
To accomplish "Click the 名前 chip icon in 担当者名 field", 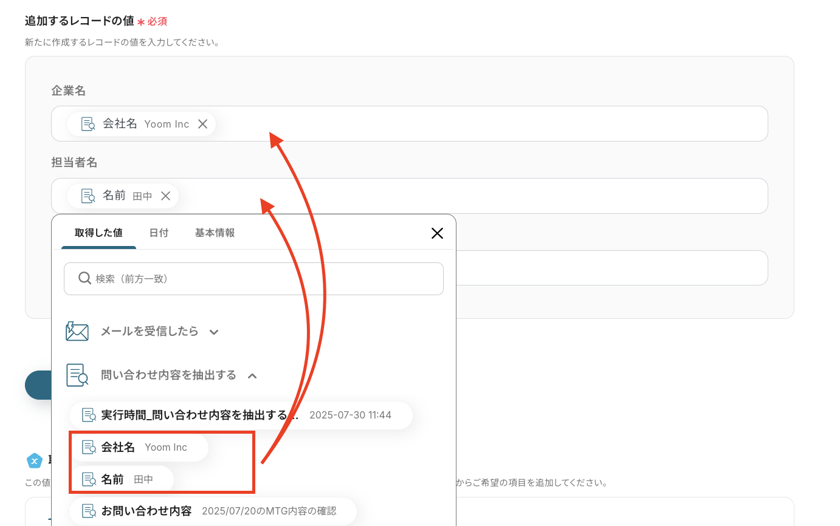I will pos(88,196).
